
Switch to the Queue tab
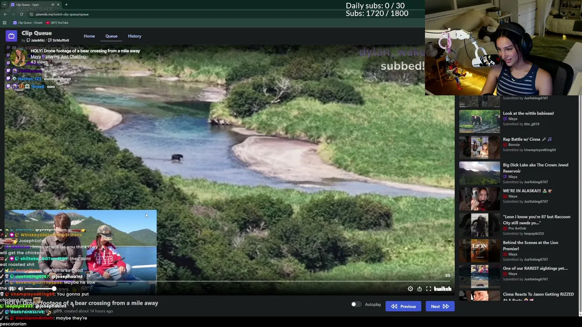pos(111,36)
